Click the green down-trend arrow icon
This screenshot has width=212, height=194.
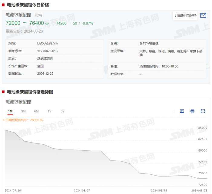(47, 24)
